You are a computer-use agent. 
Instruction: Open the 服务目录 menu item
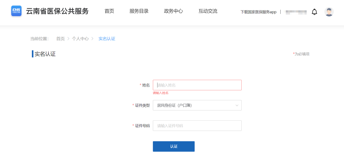pyautogui.click(x=139, y=11)
